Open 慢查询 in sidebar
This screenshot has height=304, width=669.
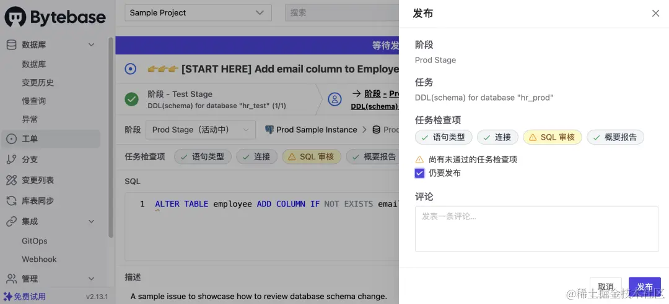pos(34,101)
